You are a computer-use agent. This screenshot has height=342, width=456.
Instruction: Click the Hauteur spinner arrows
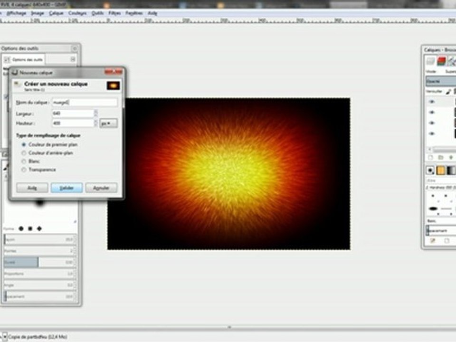(95, 123)
